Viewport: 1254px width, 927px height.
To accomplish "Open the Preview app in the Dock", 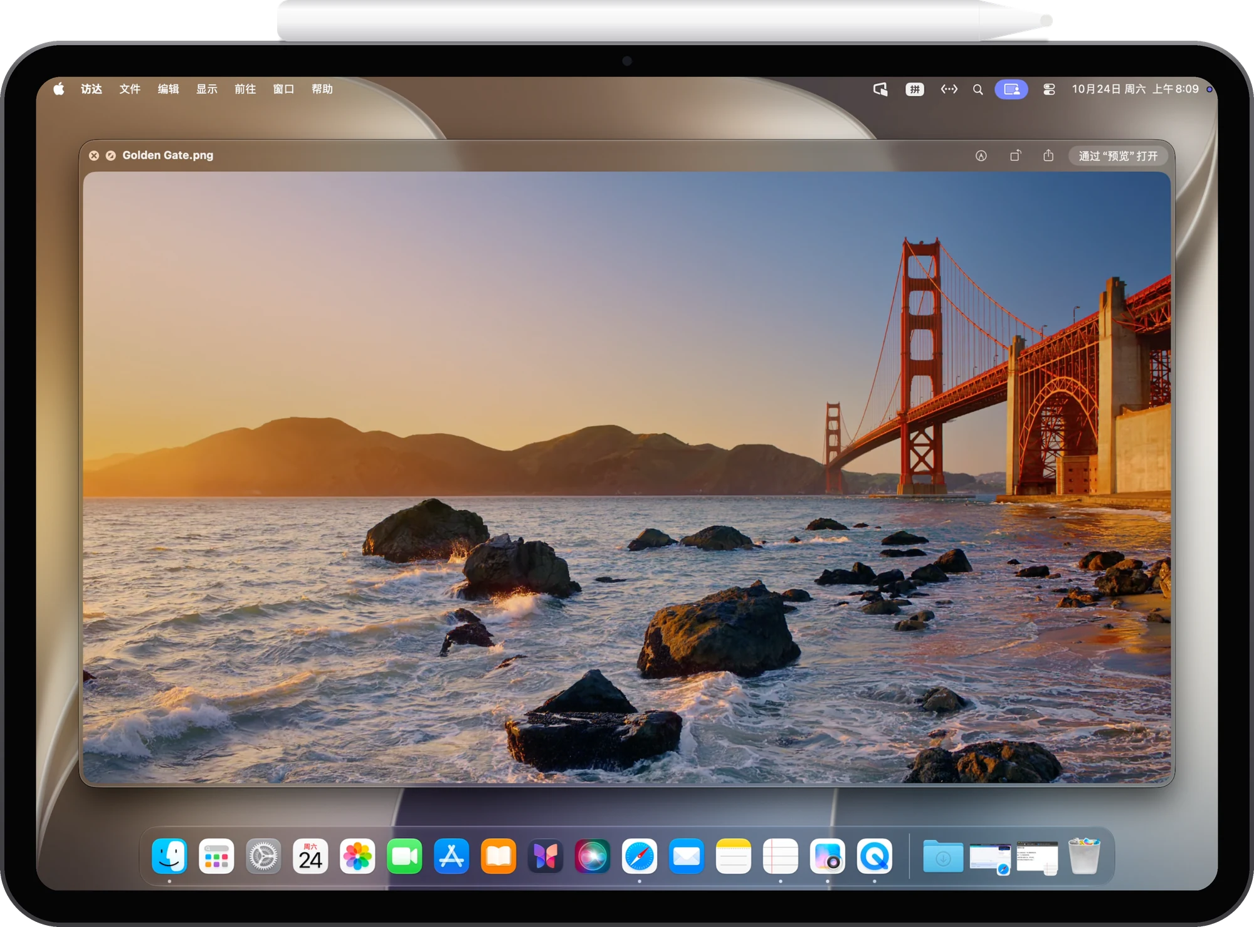I will pos(828,856).
